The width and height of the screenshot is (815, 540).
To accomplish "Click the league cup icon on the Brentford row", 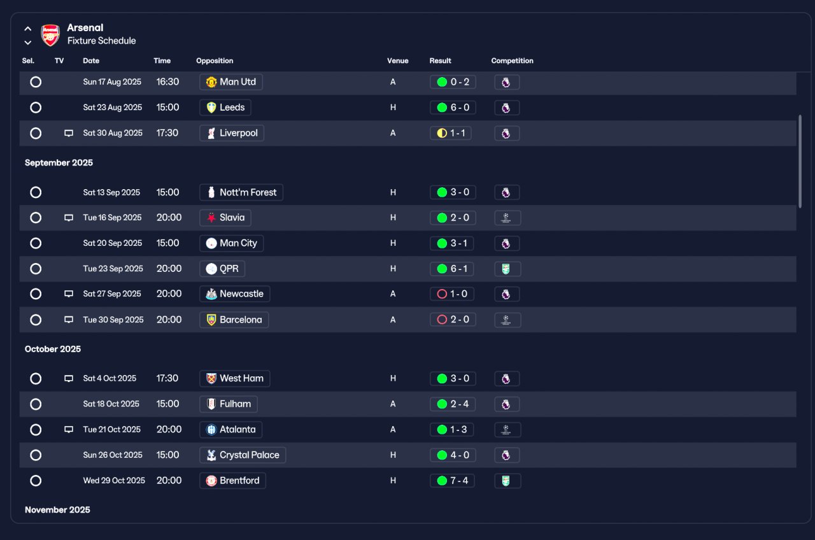I will point(507,481).
